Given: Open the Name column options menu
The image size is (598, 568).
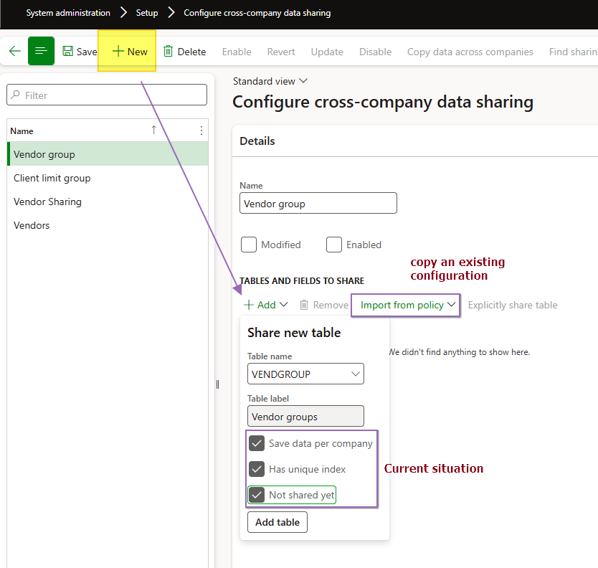Looking at the screenshot, I should [x=201, y=131].
